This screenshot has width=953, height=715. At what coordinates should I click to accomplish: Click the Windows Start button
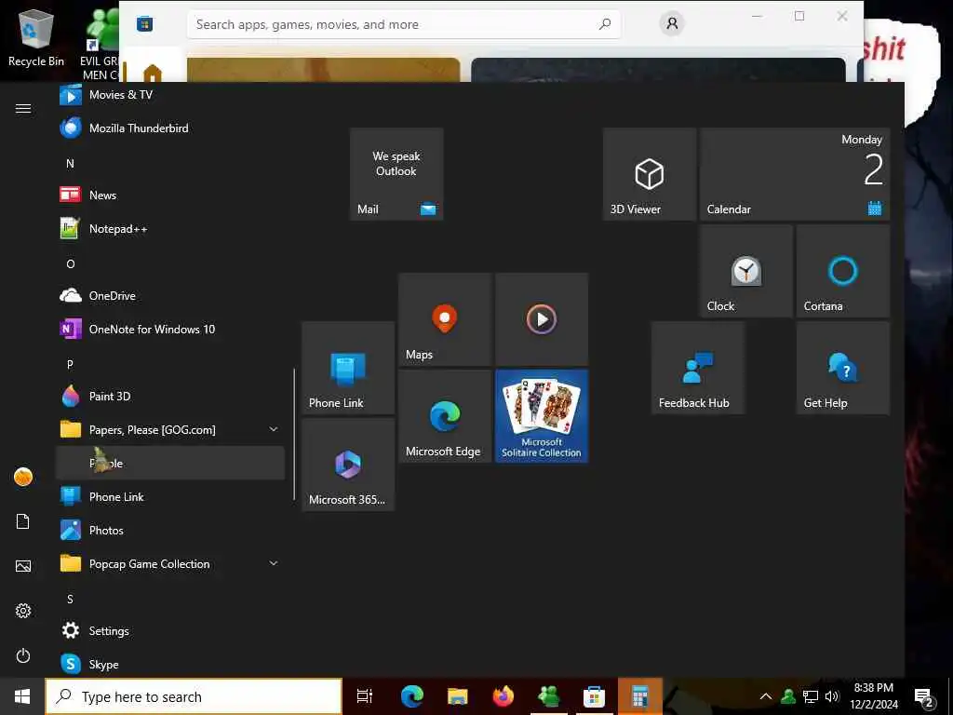[22, 696]
